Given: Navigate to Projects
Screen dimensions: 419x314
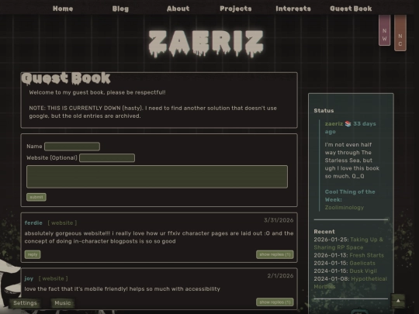Looking at the screenshot, I should pos(236,9).
